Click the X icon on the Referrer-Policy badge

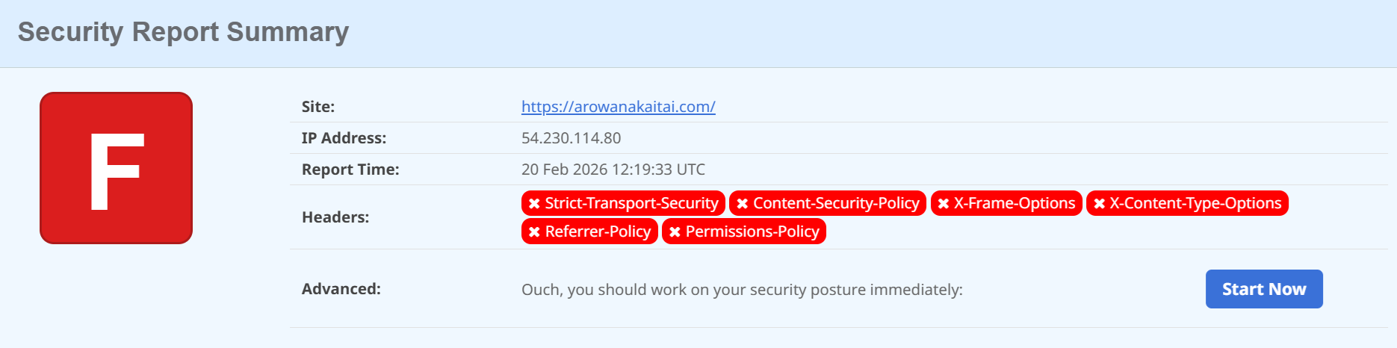(534, 232)
